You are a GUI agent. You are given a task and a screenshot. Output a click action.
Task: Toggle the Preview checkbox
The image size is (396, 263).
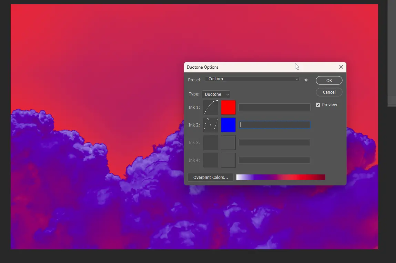(x=318, y=104)
